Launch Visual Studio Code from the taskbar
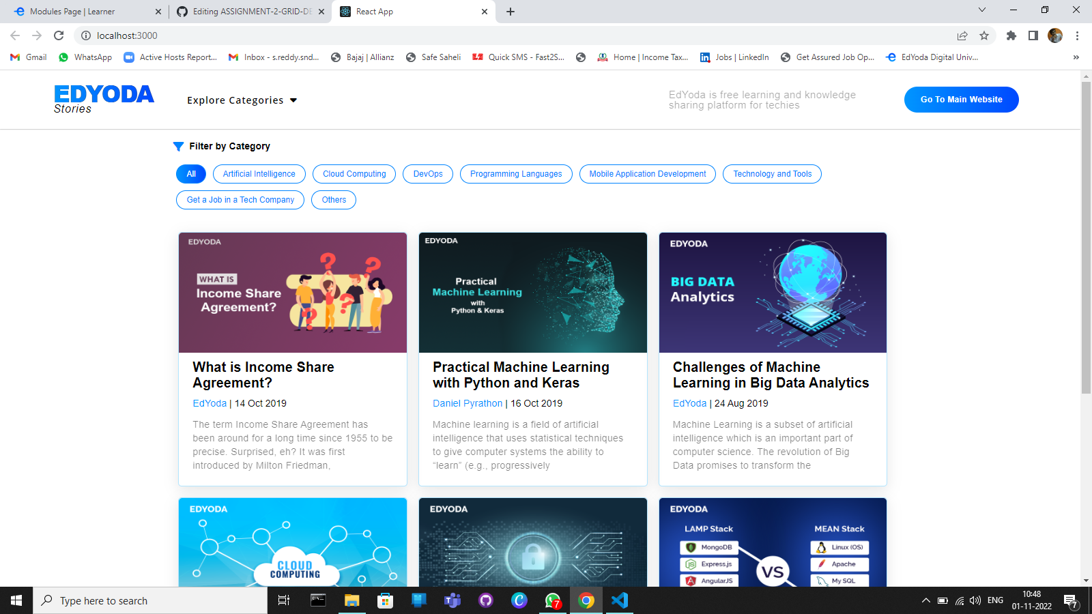This screenshot has height=614, width=1092. coord(619,600)
